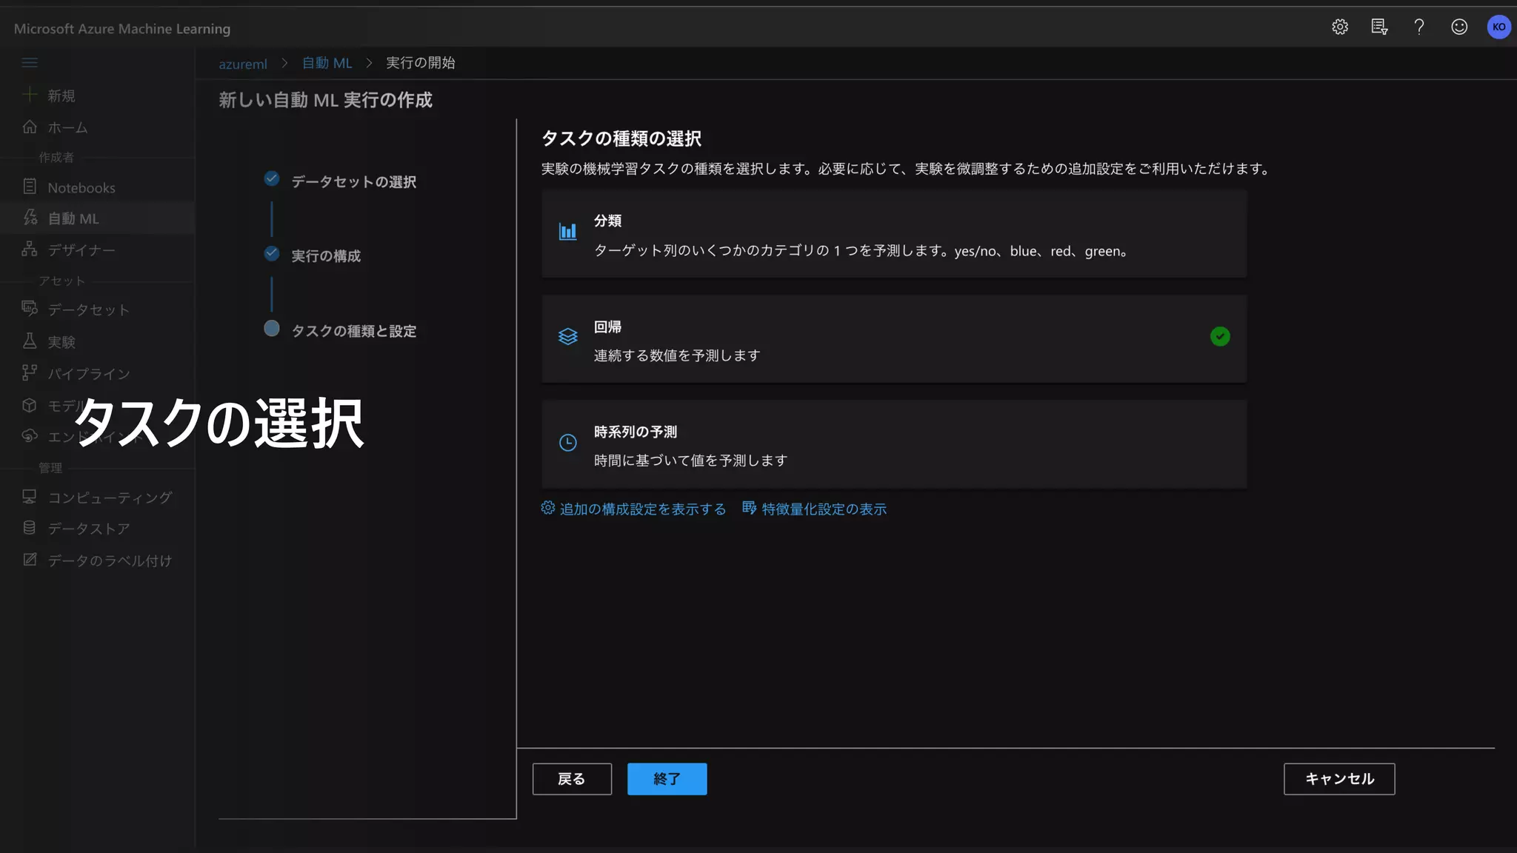The width and height of the screenshot is (1517, 853).
Task: Click the plus icon beside 新規
Action: [30, 95]
